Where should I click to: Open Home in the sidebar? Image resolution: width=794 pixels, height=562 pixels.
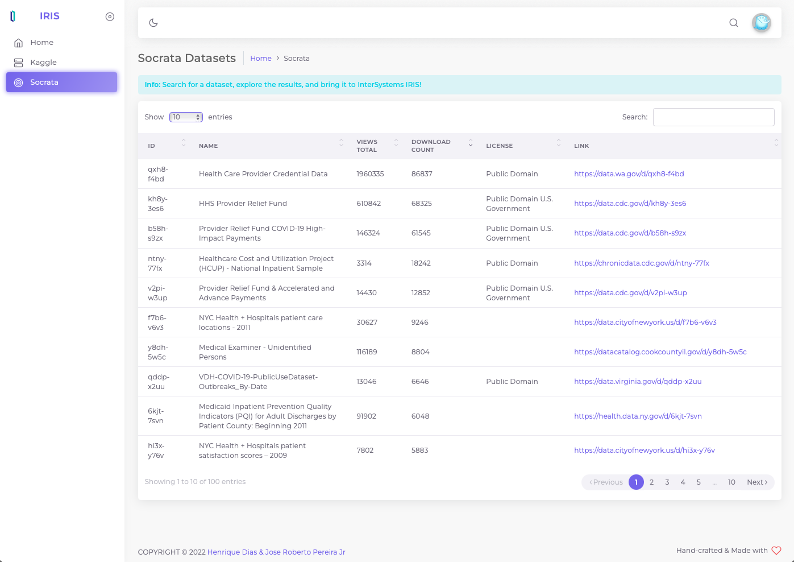coord(61,43)
